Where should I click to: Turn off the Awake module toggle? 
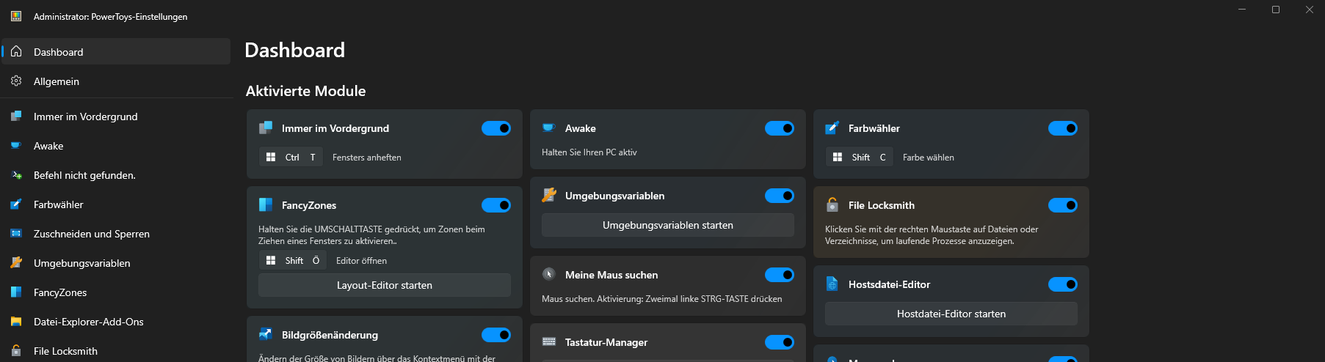[780, 128]
